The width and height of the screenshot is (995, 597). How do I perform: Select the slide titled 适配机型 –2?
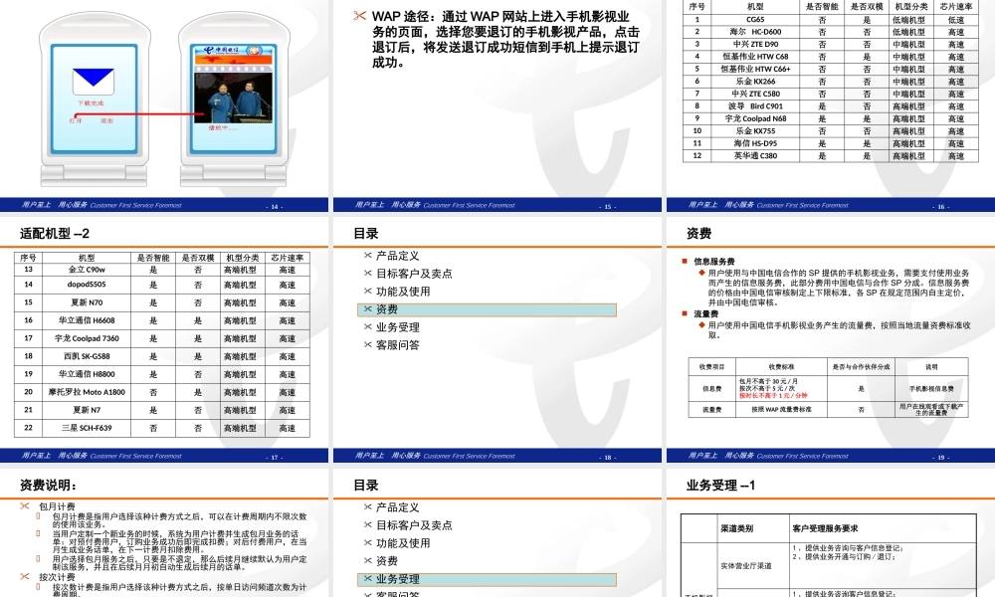pyautogui.click(x=164, y=340)
